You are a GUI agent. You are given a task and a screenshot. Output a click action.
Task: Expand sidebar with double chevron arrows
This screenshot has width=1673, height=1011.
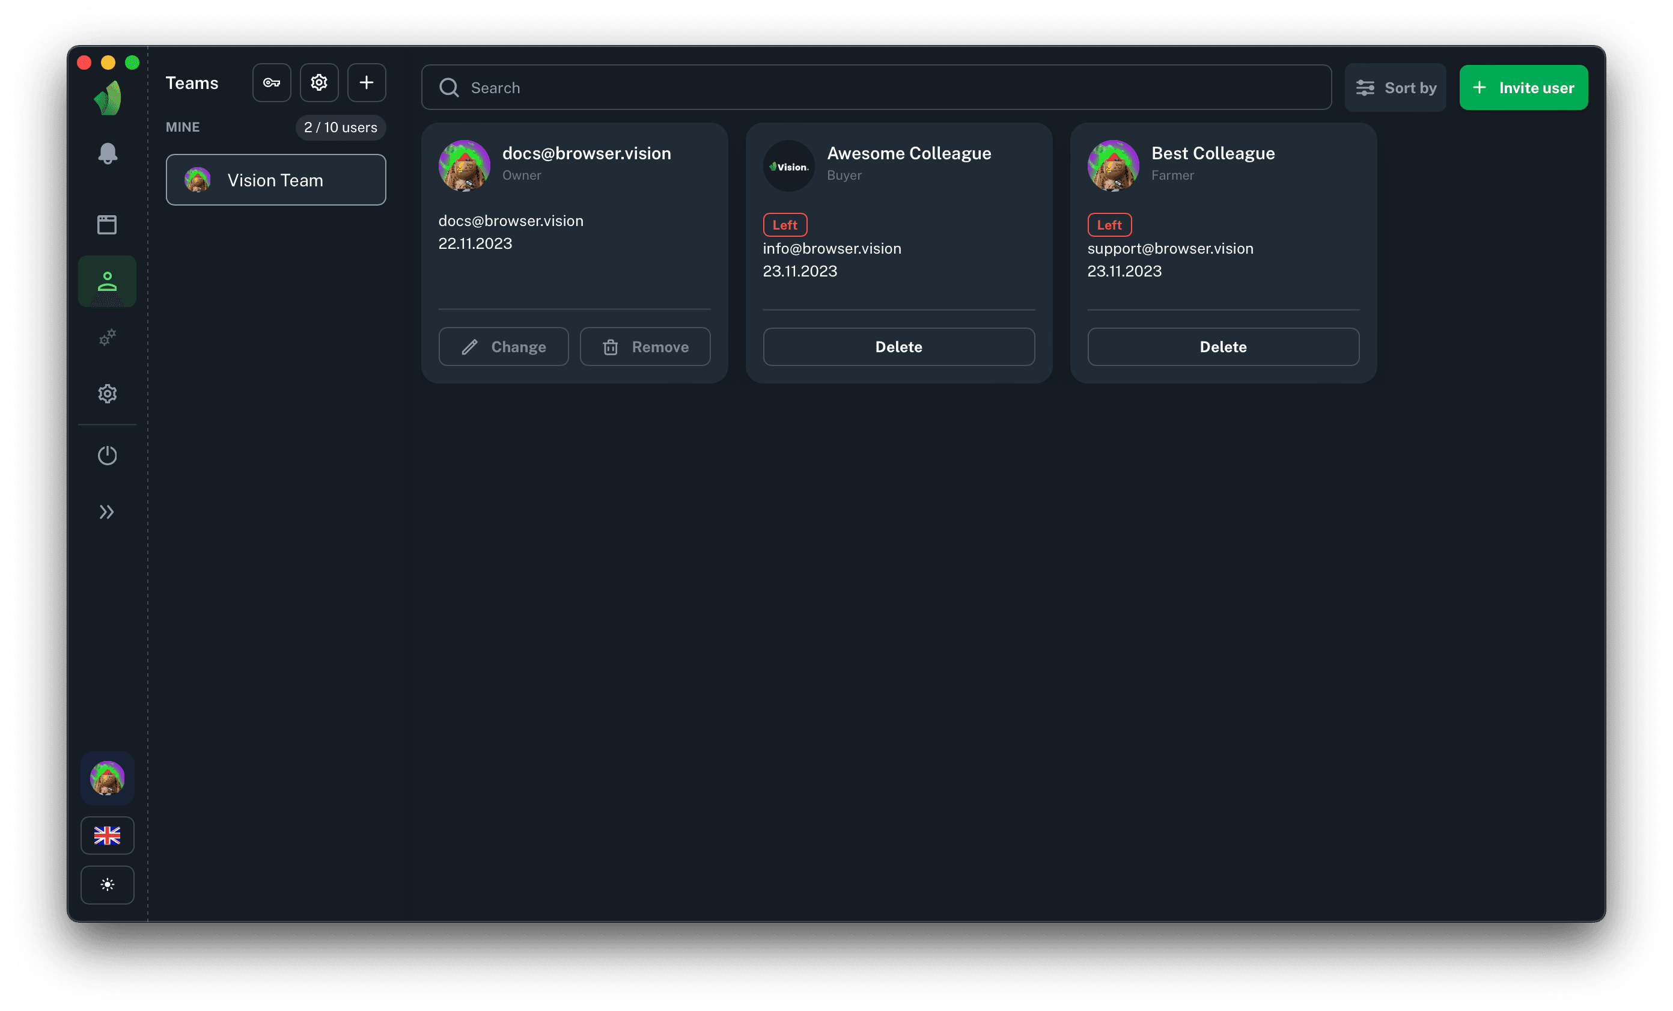point(108,512)
